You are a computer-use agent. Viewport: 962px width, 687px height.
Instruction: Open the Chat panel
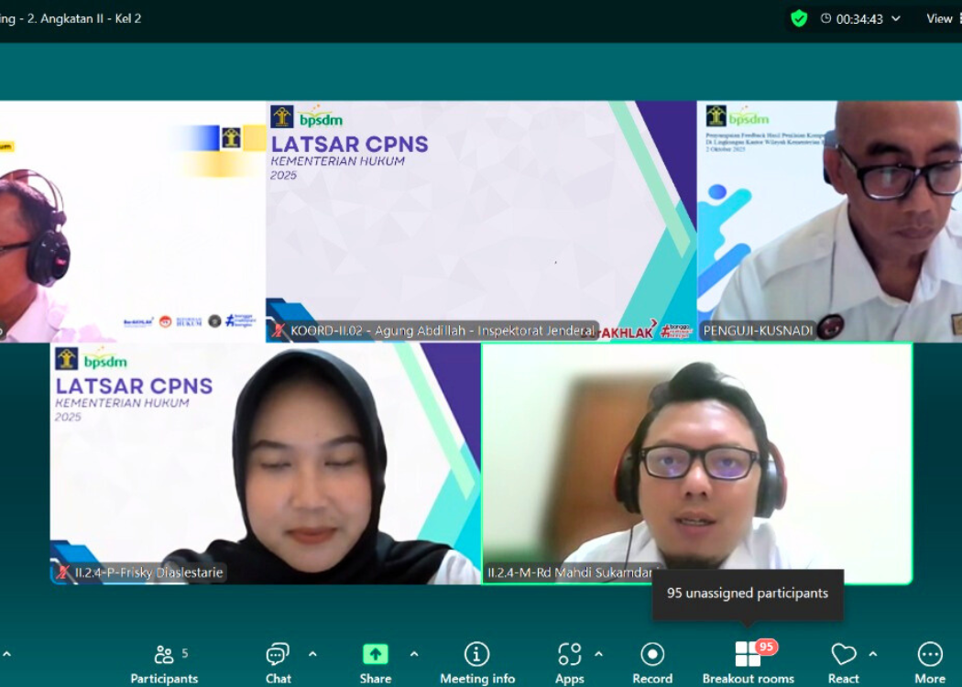click(278, 663)
